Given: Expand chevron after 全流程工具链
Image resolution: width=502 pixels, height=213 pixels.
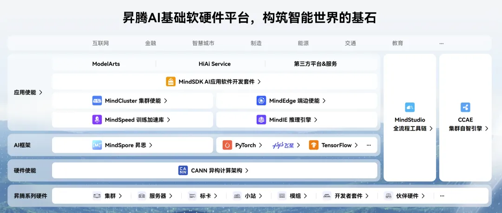Looking at the screenshot, I should pos(431,129).
